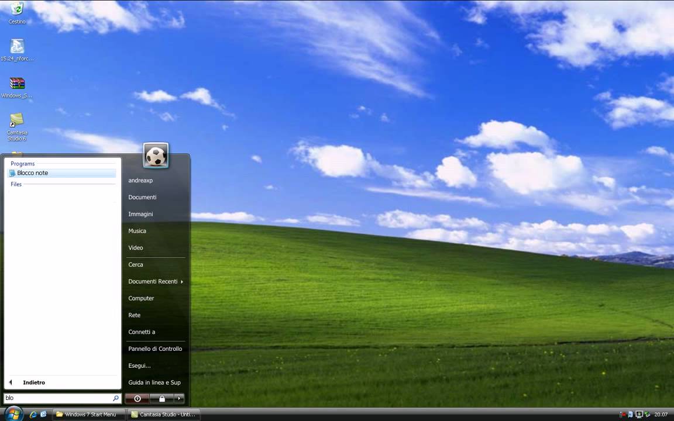
Task: Click the red power button
Action: [137, 399]
